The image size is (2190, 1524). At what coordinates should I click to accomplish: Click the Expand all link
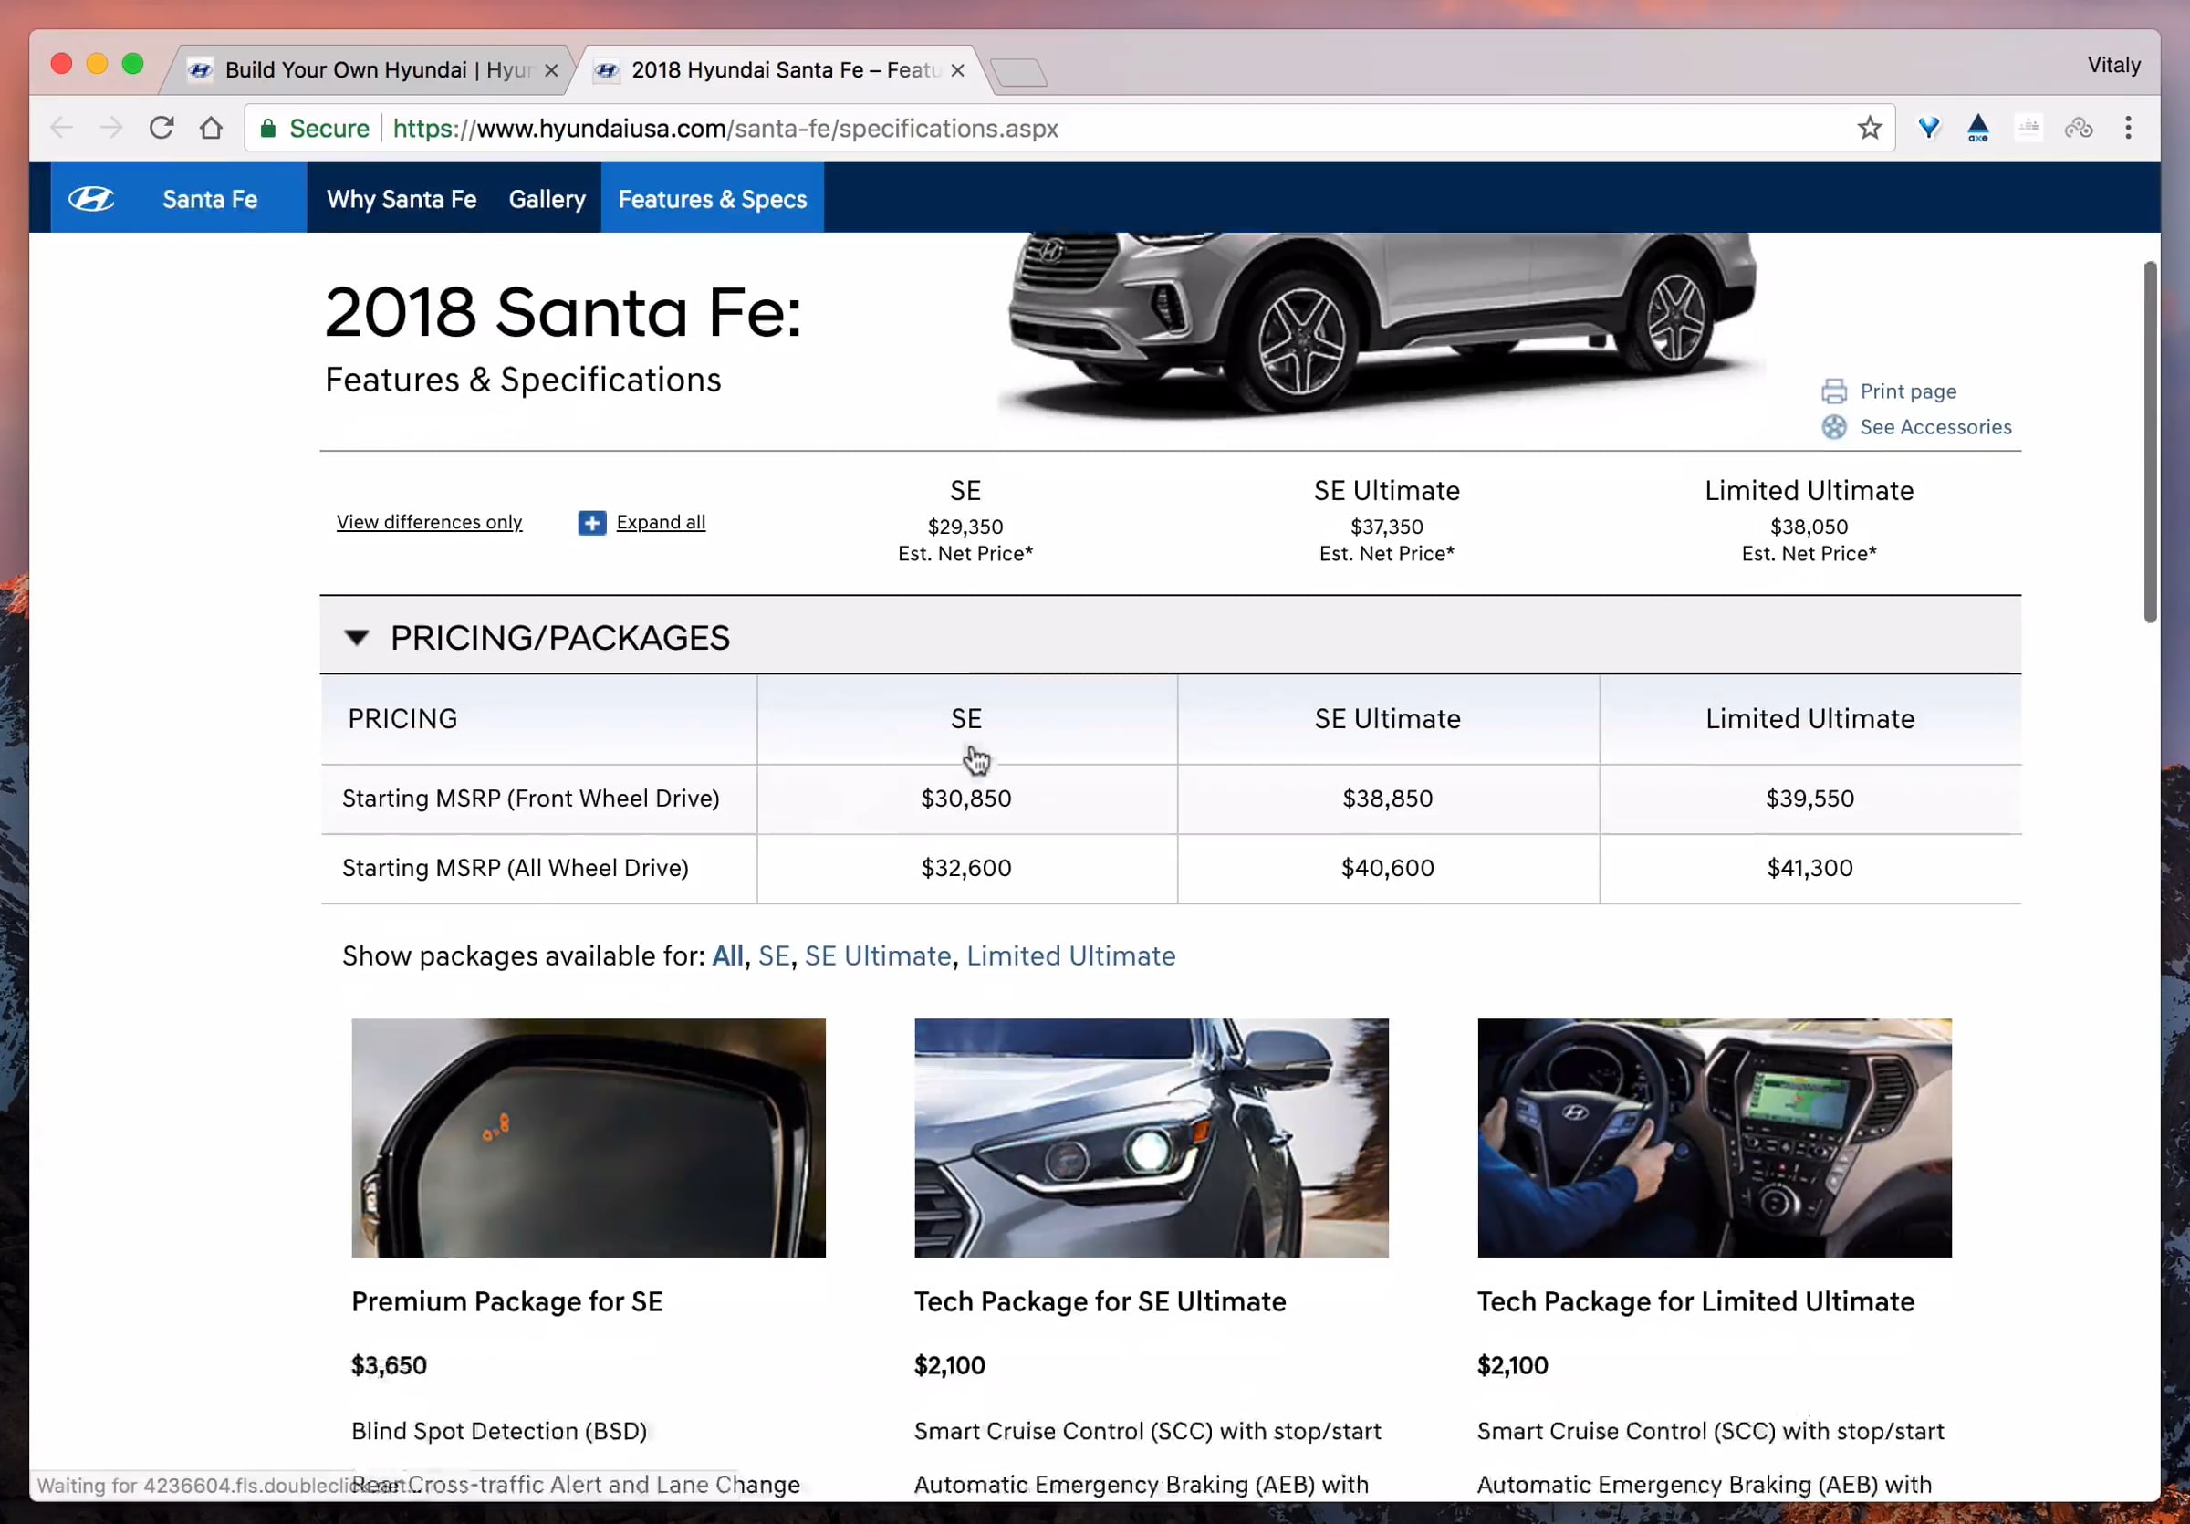[660, 522]
